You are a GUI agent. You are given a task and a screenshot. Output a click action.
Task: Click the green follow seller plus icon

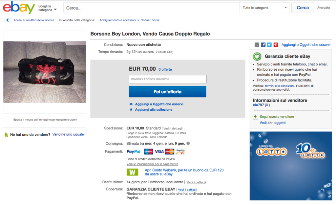(256, 117)
